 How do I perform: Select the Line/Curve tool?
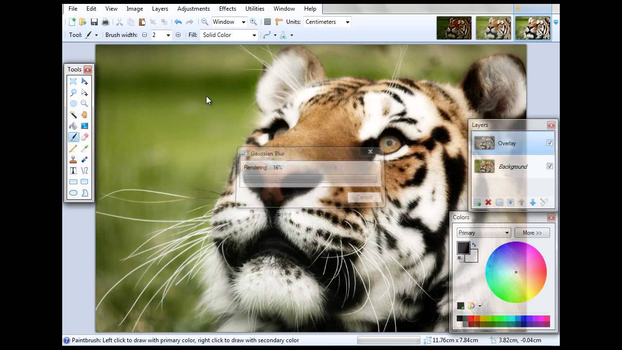point(85,171)
